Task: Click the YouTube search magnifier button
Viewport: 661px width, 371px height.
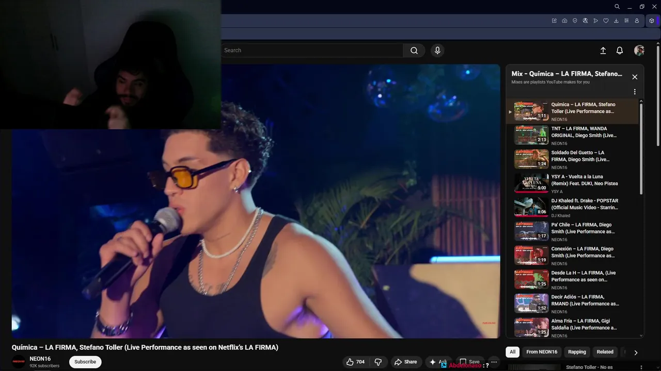Action: coord(414,50)
